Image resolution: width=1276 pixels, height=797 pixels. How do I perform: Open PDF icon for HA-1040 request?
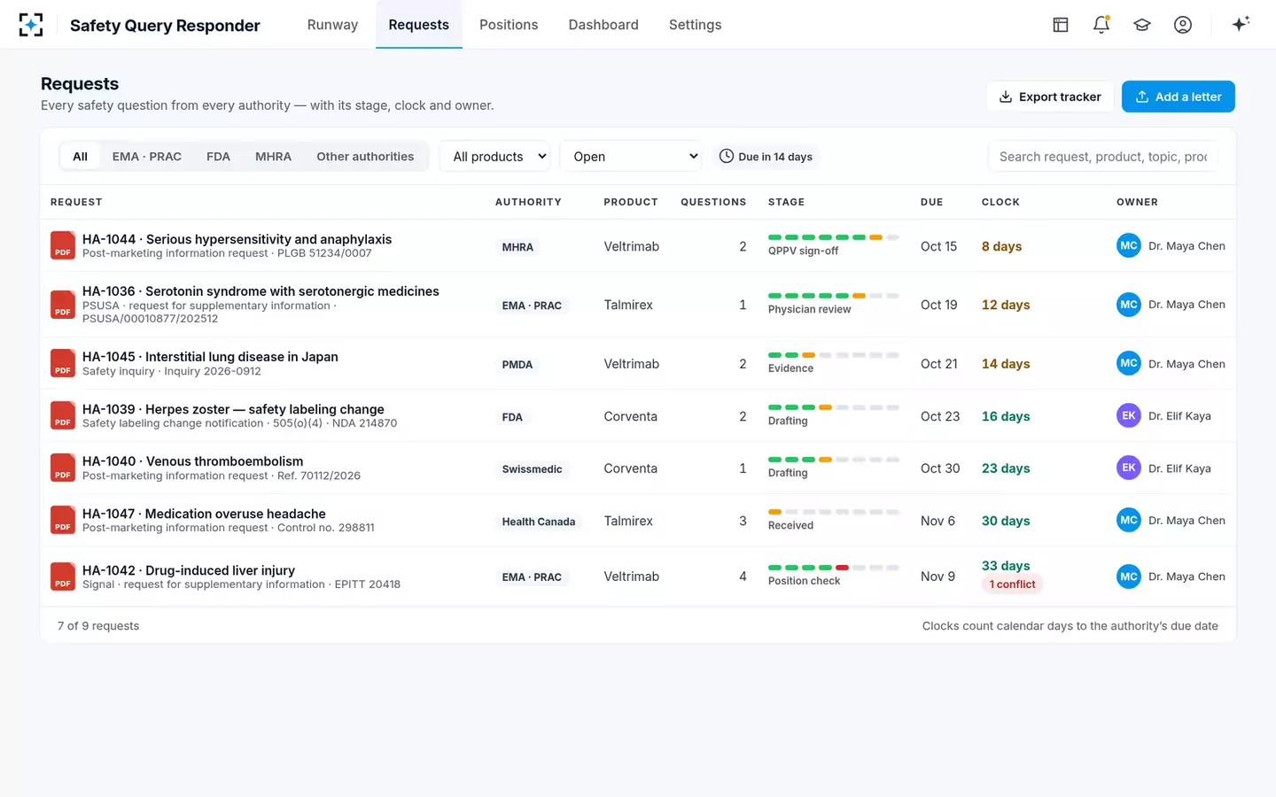point(63,468)
